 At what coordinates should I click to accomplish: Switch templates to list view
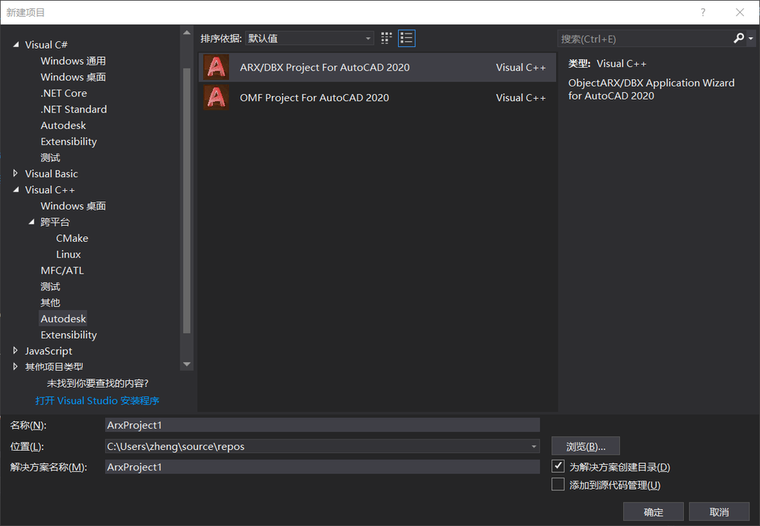coord(406,38)
